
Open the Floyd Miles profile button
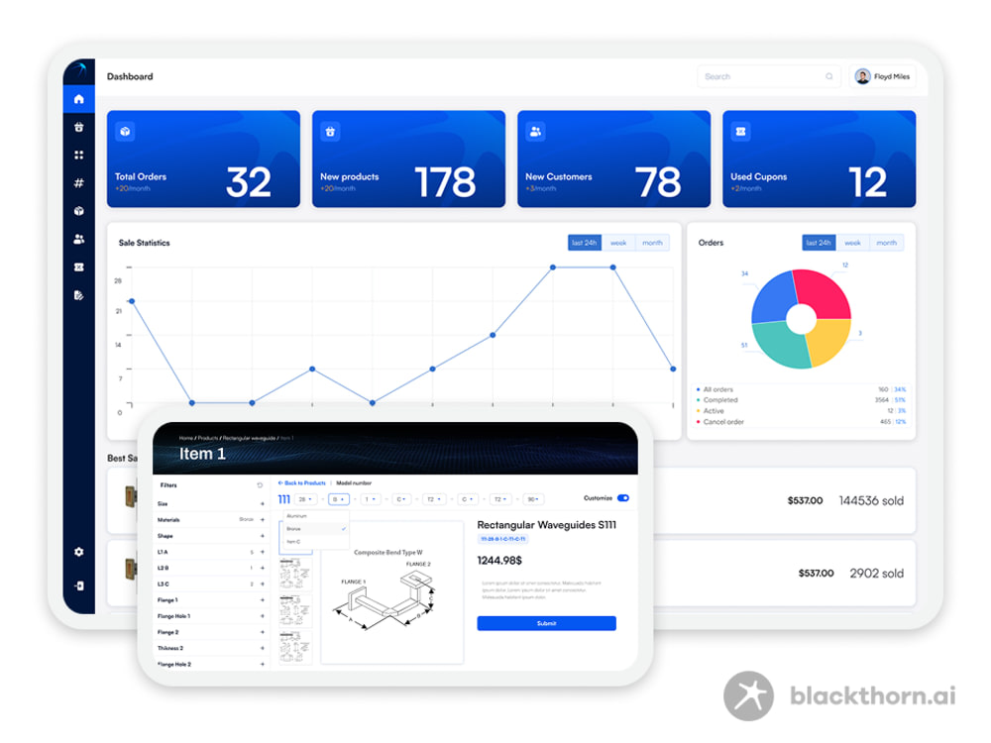(883, 76)
